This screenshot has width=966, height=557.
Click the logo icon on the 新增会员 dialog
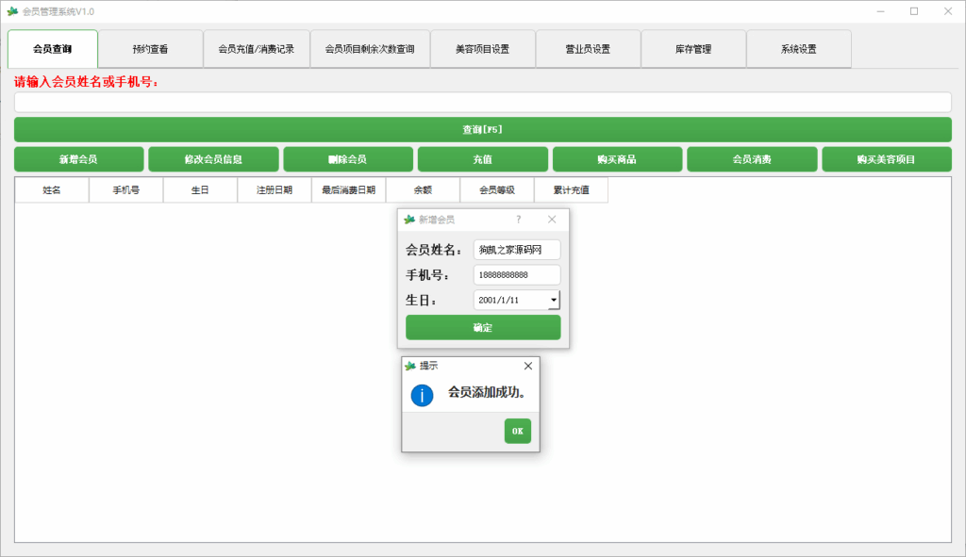point(408,219)
